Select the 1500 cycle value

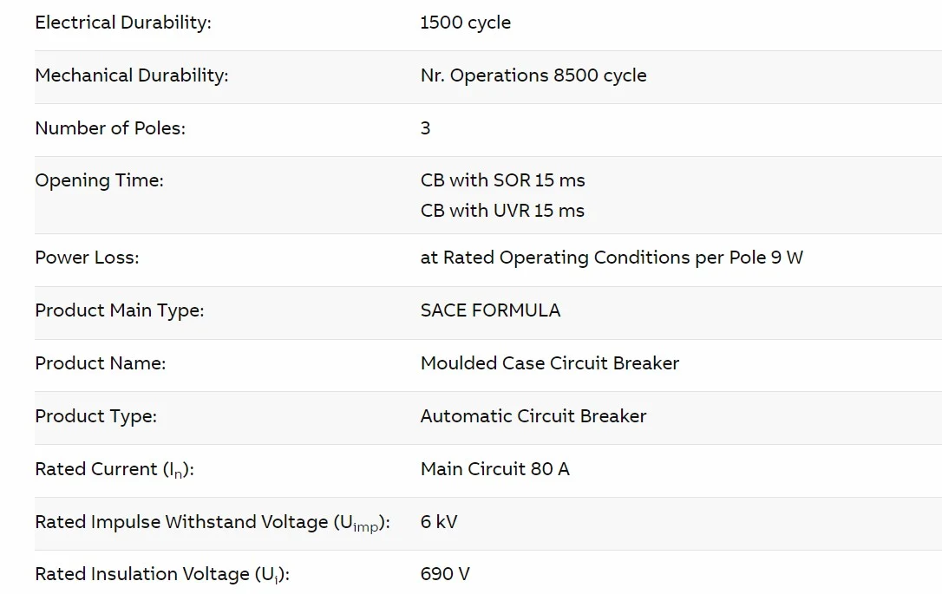point(465,23)
